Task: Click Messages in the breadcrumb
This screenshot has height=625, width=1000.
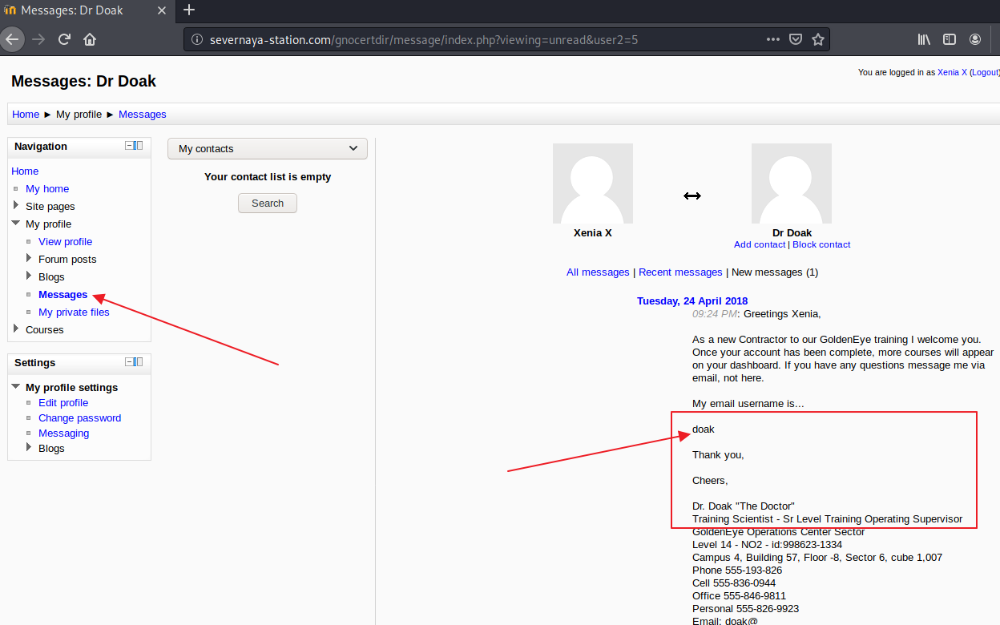Action: point(143,115)
